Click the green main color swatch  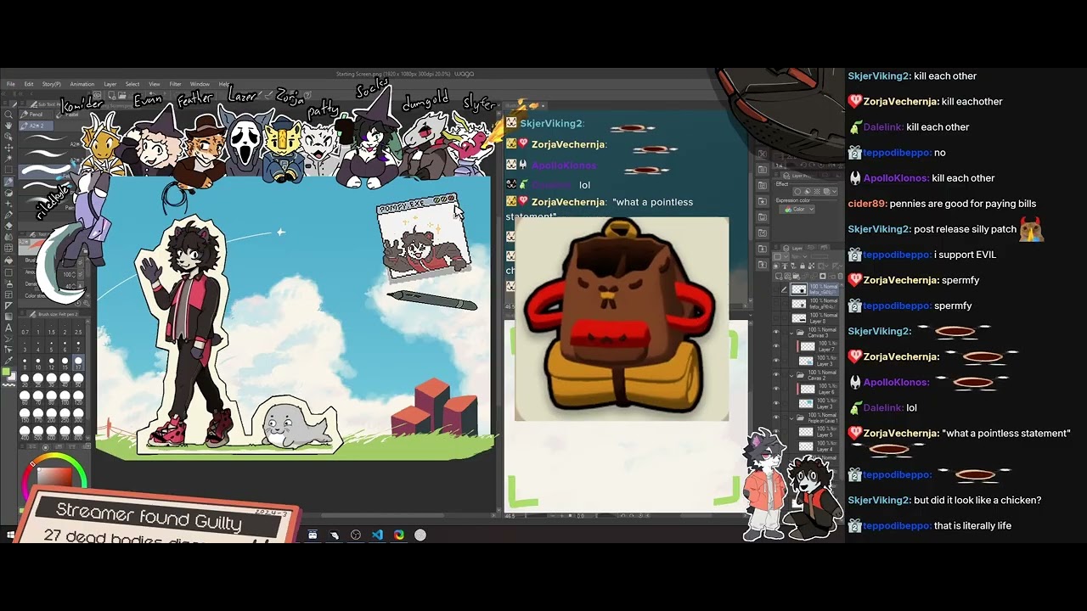pos(6,373)
